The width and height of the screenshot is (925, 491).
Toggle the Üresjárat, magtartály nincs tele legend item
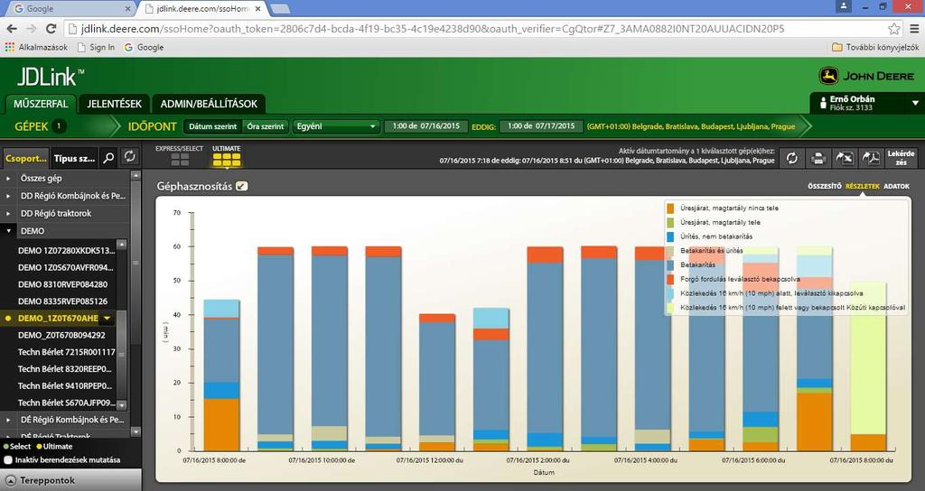point(723,208)
